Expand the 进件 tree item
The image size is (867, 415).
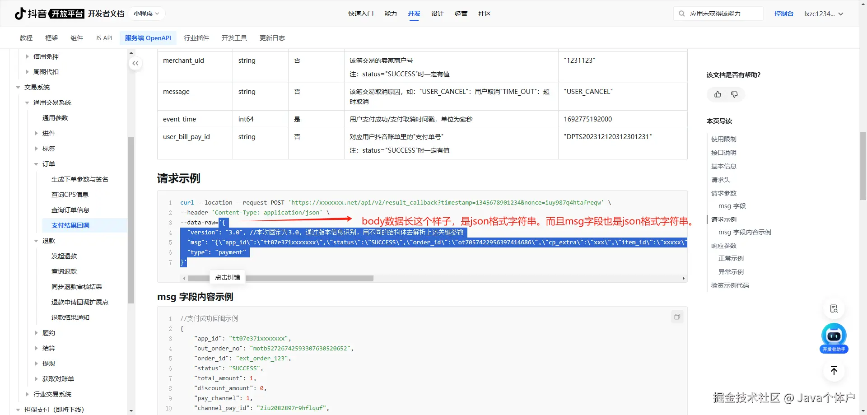coord(36,133)
